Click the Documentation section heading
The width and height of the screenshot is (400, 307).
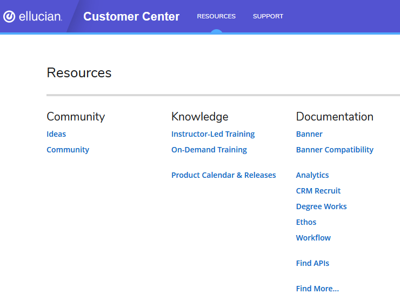coord(335,117)
